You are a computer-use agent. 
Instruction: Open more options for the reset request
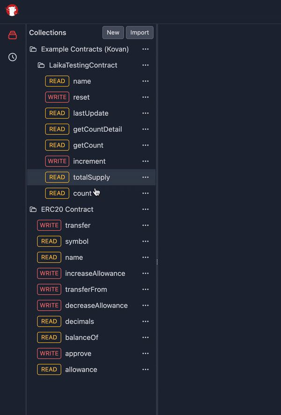(145, 97)
